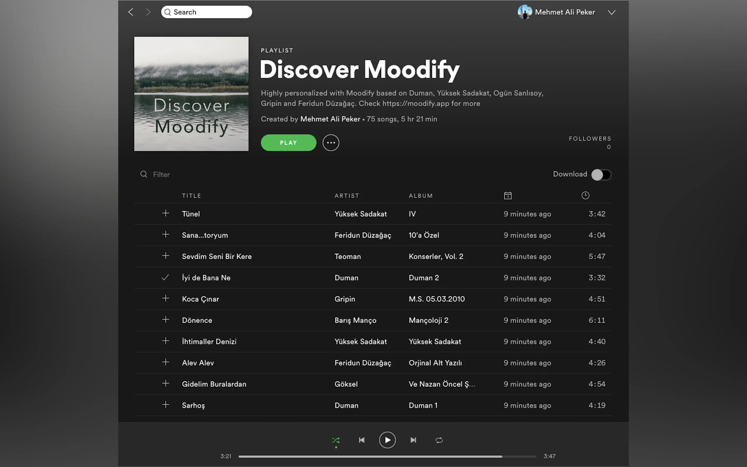The height and width of the screenshot is (467, 747).
Task: Open the three-dots more options button
Action: coord(331,143)
